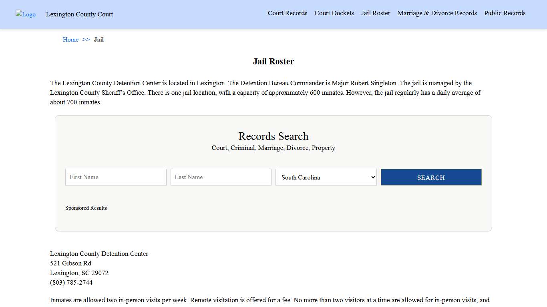Screen dimensions: 547x307
Task: Navigate to Court Dockets
Action: (x=334, y=13)
